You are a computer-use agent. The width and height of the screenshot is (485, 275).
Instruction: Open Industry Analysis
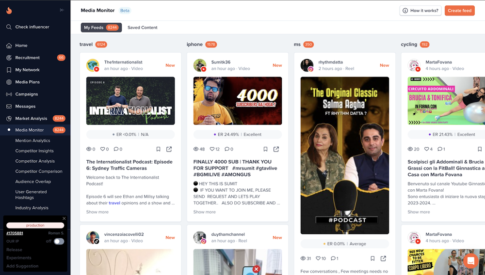(32, 208)
